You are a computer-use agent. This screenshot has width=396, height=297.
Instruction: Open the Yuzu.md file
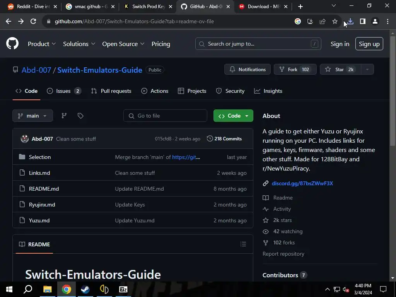39,220
